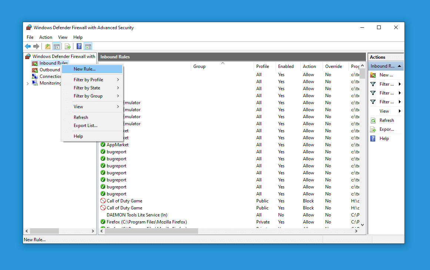Image resolution: width=430 pixels, height=270 pixels.
Task: Click the Export icon in Actions pane
Action: point(373,129)
